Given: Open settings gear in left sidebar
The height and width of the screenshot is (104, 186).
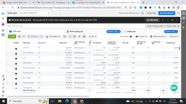Looking at the screenshot, I should (x=3, y=76).
